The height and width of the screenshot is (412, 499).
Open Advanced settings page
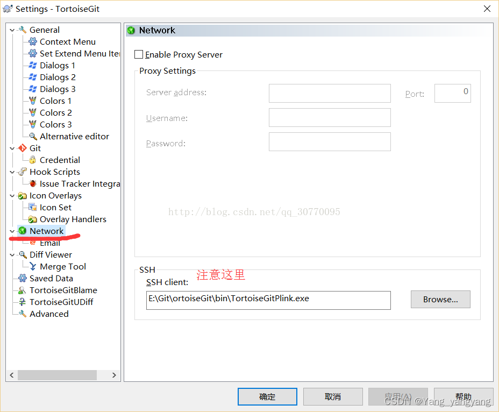tap(49, 314)
